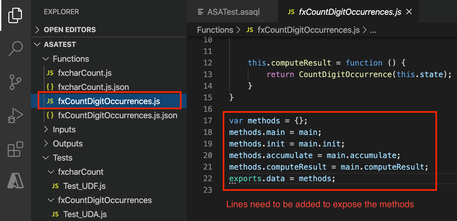
Task: Click the ellipsis at the breadcrumb end
Action: pos(373,30)
